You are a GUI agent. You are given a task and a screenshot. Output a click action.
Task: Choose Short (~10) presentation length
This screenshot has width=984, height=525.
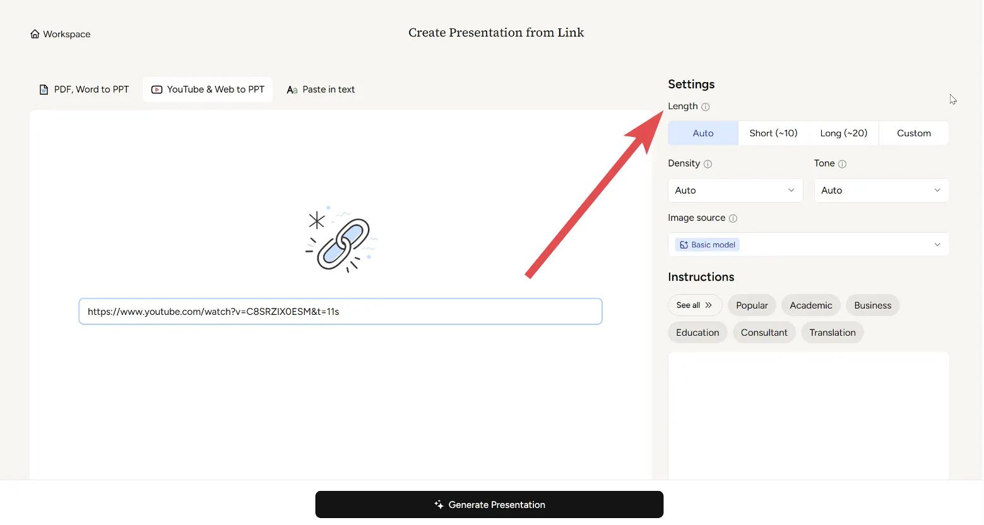click(773, 133)
